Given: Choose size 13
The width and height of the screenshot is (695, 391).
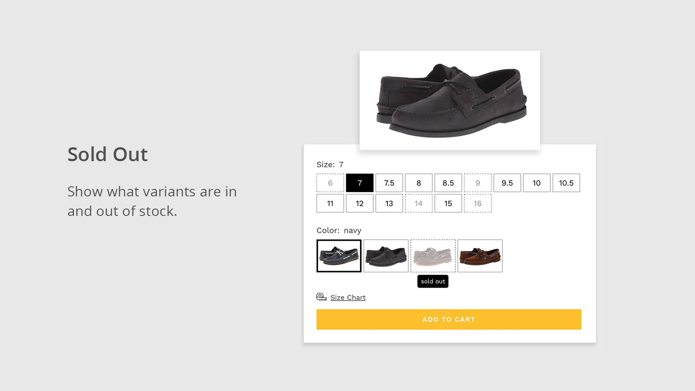Looking at the screenshot, I should pos(389,203).
